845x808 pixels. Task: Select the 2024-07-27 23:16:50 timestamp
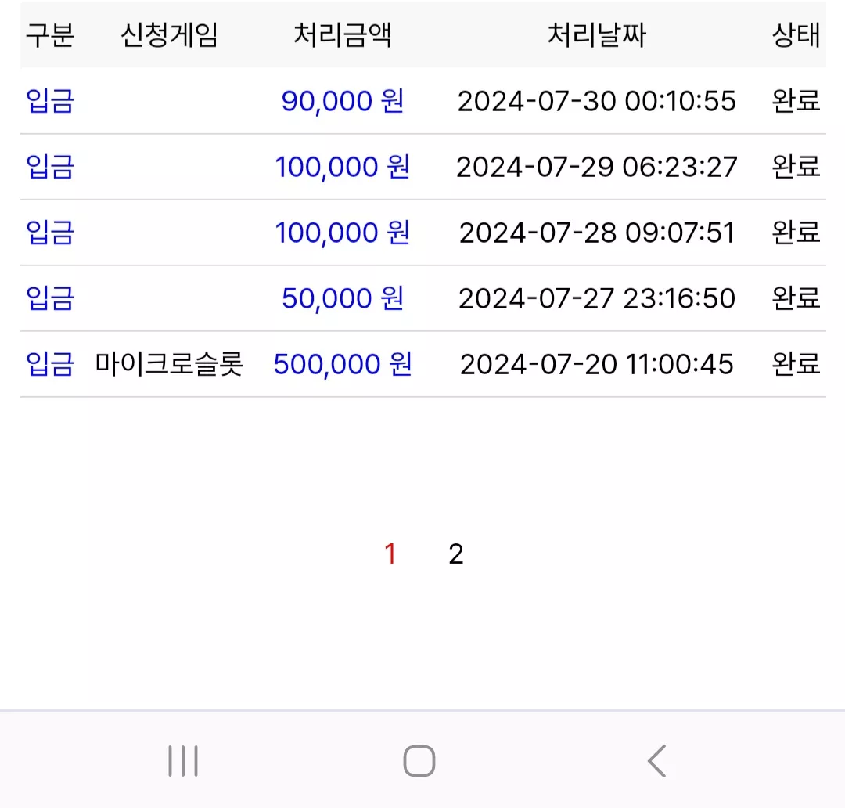point(596,298)
